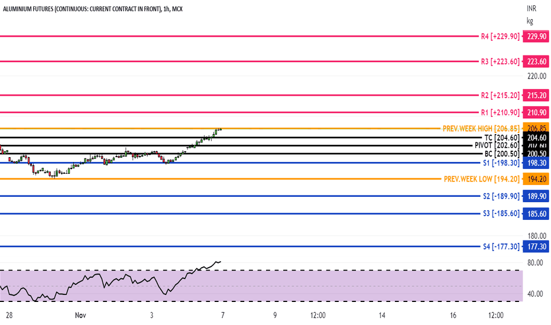The width and height of the screenshot is (551, 325).
Task: Click the 7 date on time axis
Action: [x=223, y=315]
